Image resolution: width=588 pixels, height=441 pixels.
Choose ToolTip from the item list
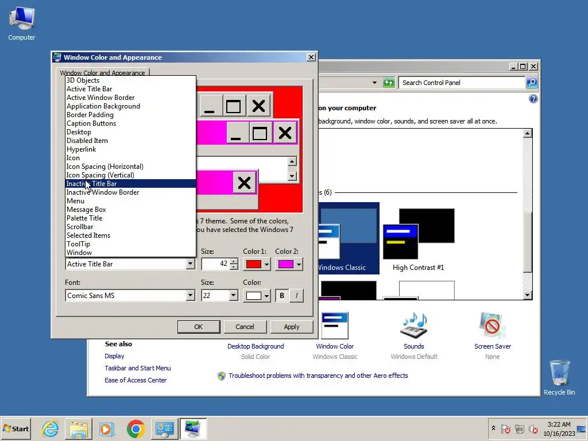click(x=130, y=244)
